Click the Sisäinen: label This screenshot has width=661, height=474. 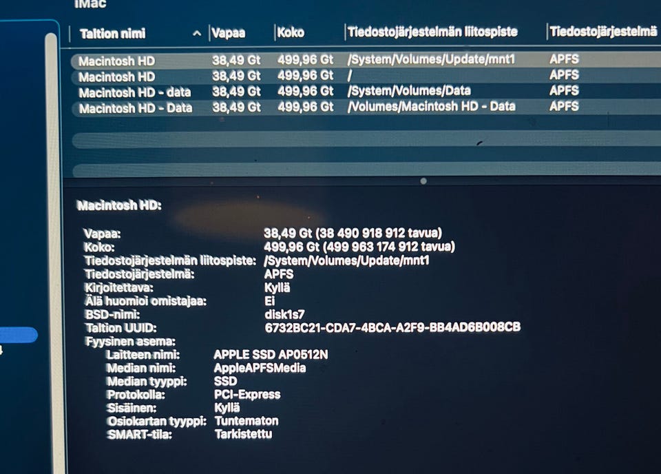(x=132, y=408)
